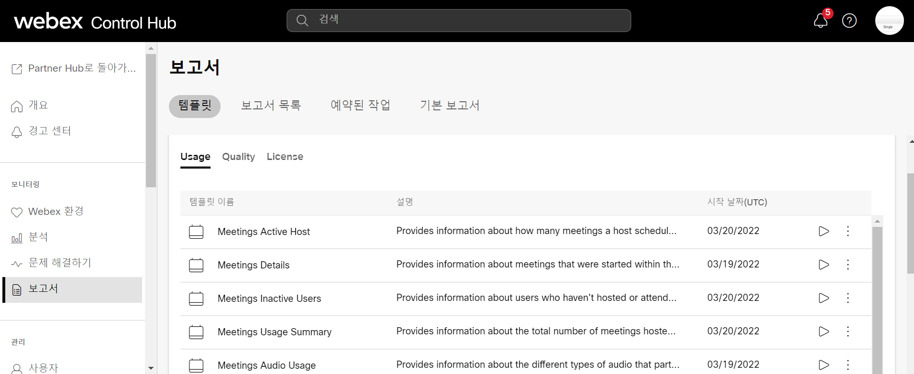Open more options for Meetings Active Host
Viewport: 914px width, 374px height.
tap(847, 231)
